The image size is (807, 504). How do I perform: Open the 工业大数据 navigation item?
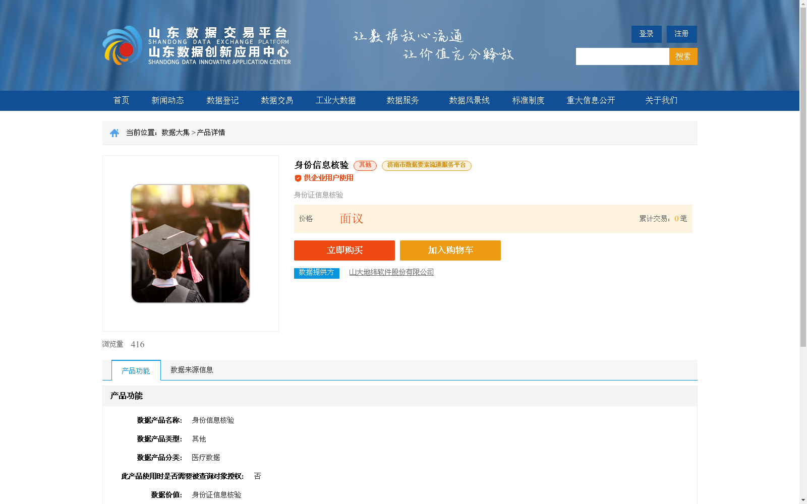click(336, 101)
